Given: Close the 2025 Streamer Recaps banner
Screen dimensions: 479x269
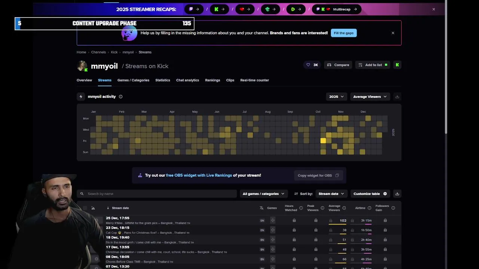Looking at the screenshot, I should coord(434,9).
